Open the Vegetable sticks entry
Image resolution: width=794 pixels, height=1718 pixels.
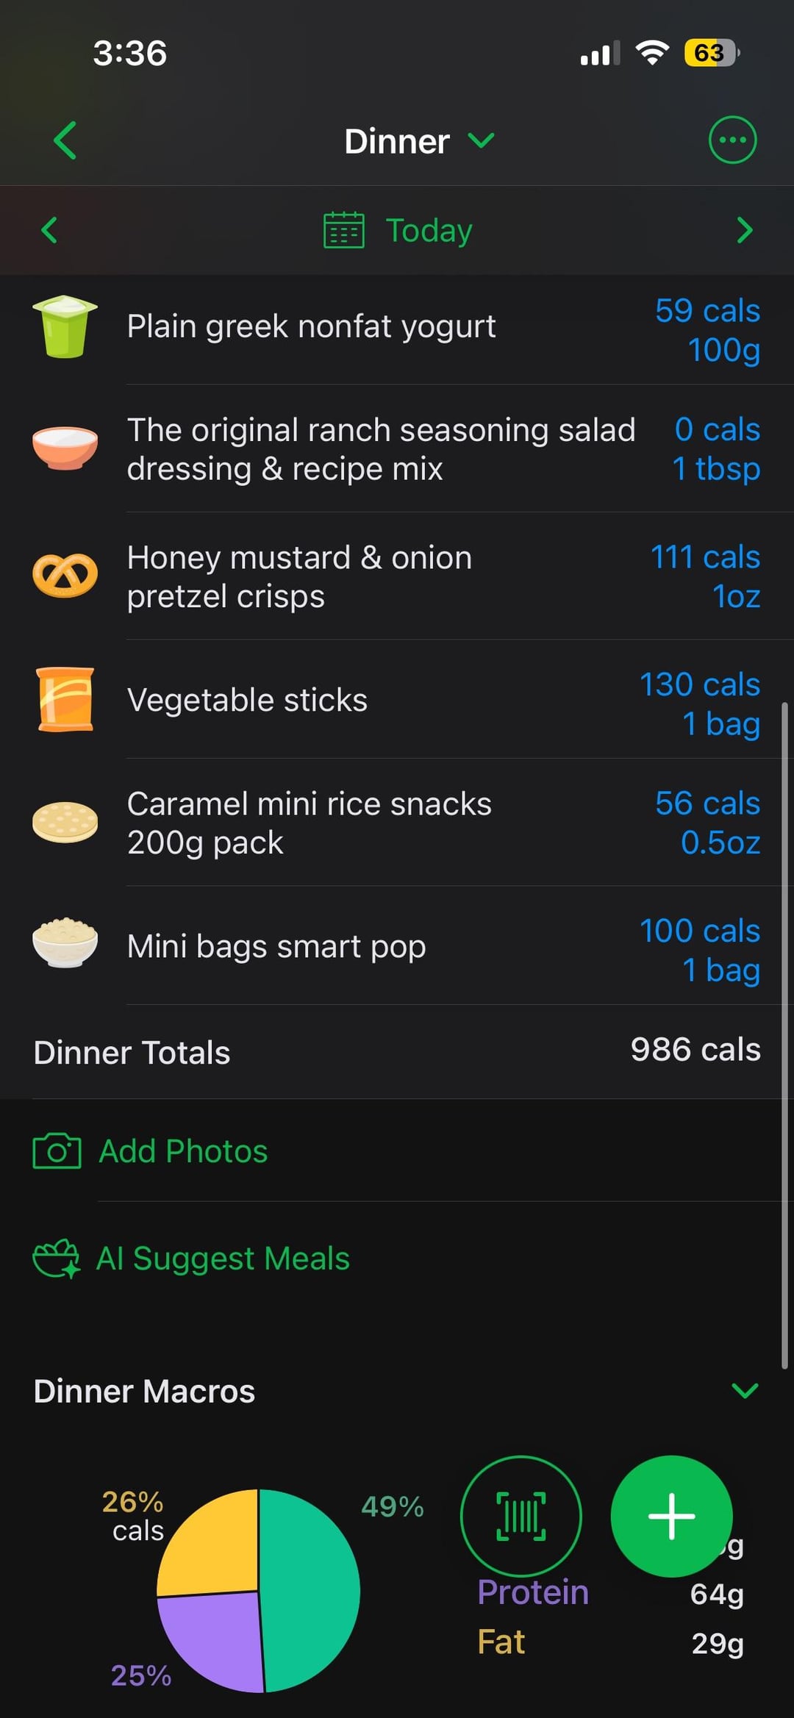point(247,701)
